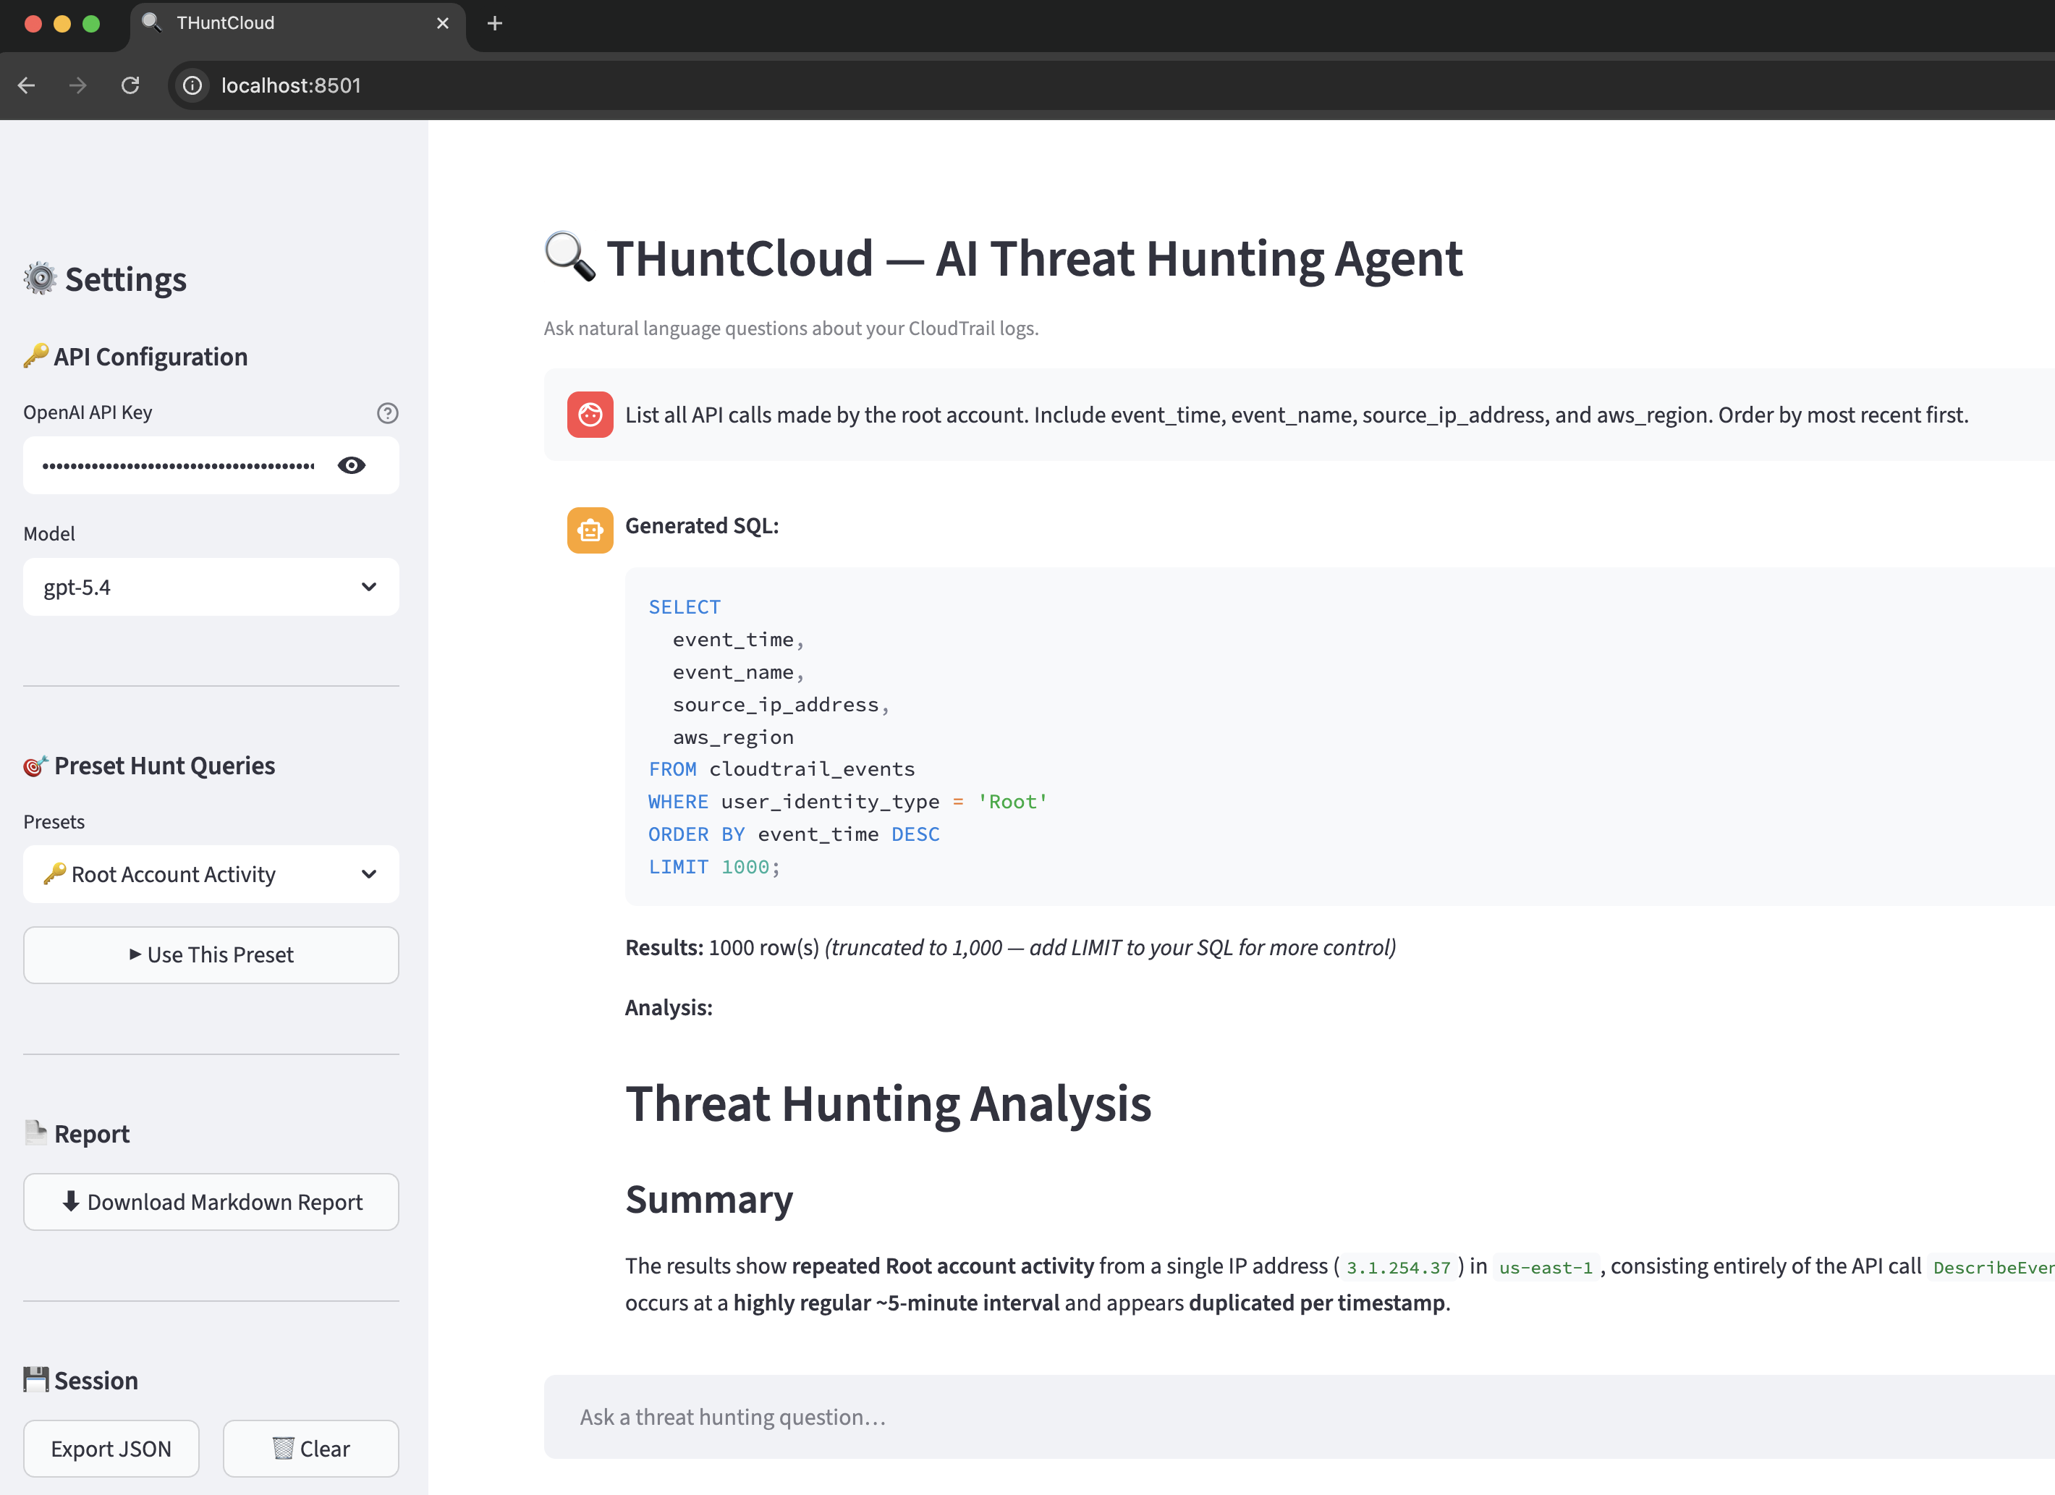Open a new browser tab with plus icon
2055x1495 pixels.
pos(495,24)
